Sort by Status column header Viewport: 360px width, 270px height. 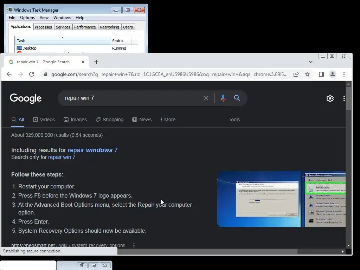pyautogui.click(x=121, y=41)
